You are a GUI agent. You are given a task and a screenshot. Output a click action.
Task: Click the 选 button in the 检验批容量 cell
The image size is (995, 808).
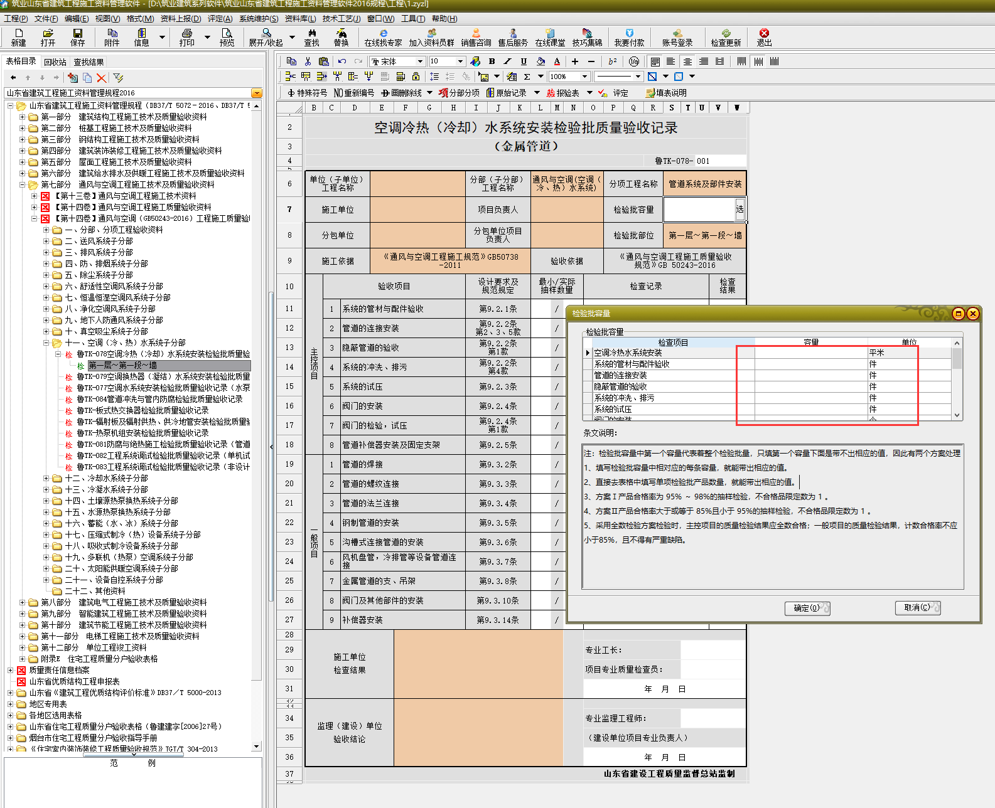[x=740, y=209]
